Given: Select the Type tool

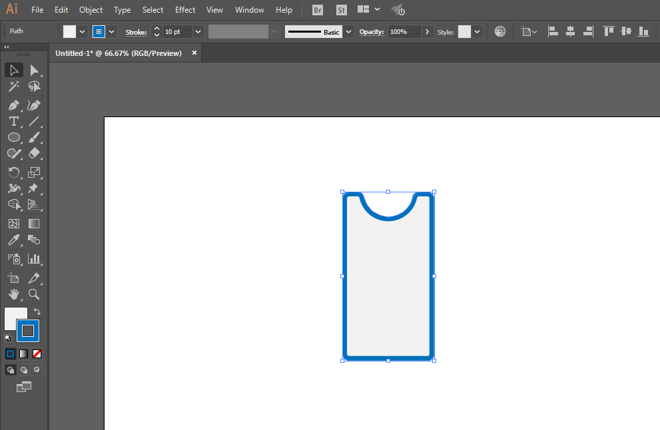Looking at the screenshot, I should coord(13,121).
